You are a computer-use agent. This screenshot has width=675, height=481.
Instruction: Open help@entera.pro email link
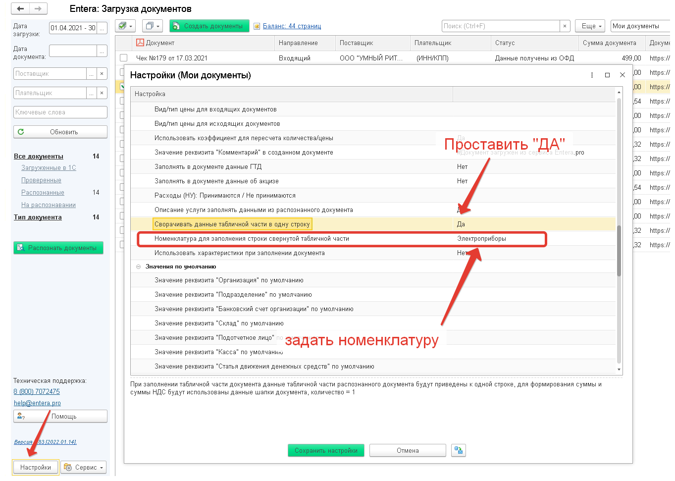coord(37,403)
